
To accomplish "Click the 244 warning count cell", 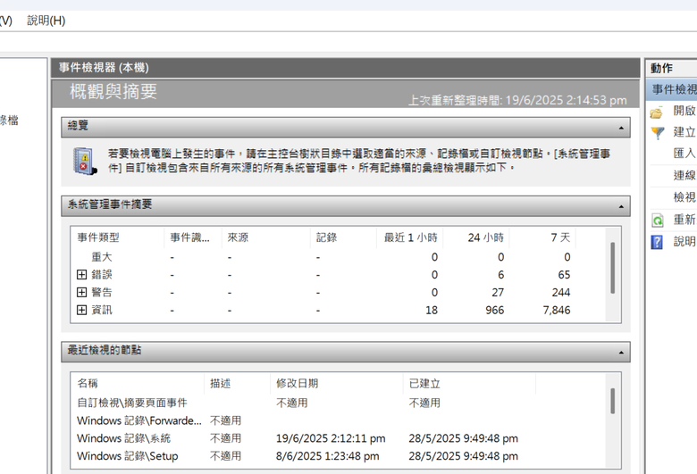I will [561, 292].
